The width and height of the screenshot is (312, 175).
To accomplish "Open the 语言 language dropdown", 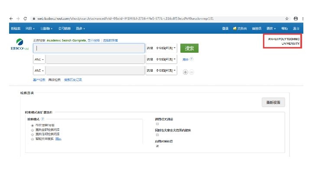I will tap(271, 29).
